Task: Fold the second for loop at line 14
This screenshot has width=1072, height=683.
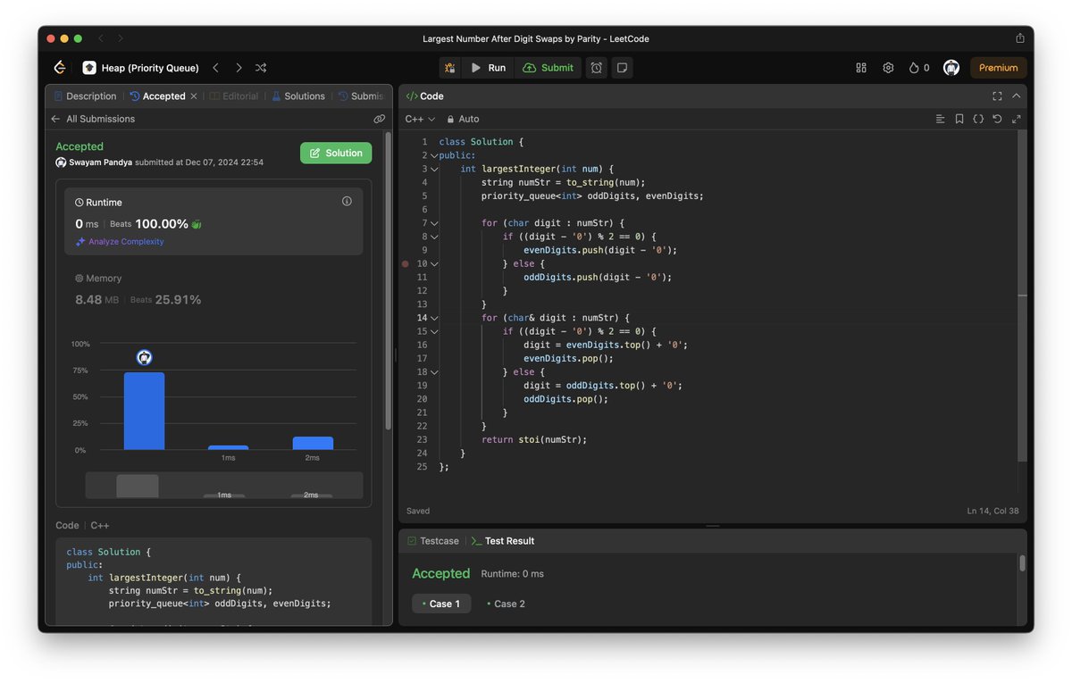Action: [434, 318]
